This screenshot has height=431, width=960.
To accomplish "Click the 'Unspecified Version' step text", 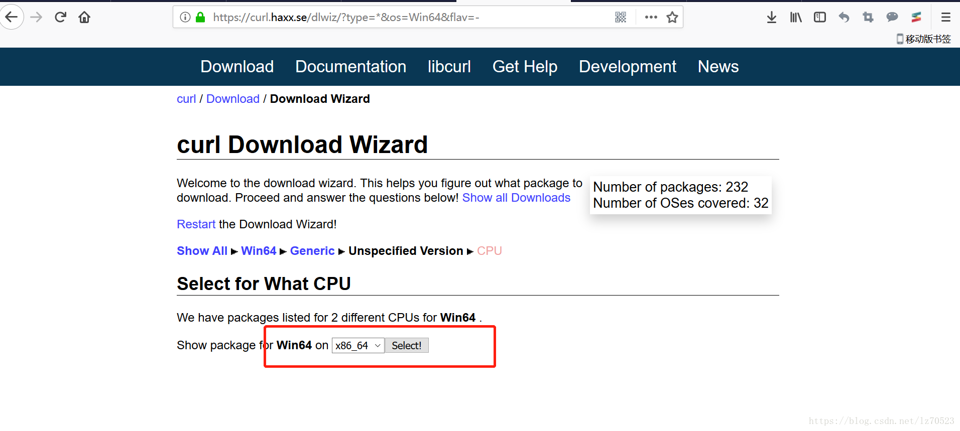I will (406, 251).
